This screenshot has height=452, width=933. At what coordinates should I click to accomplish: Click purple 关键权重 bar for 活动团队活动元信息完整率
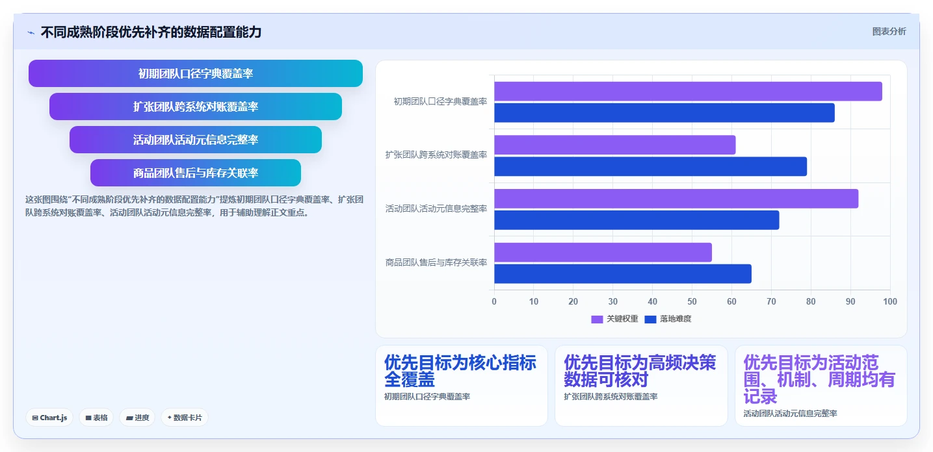(x=676, y=199)
